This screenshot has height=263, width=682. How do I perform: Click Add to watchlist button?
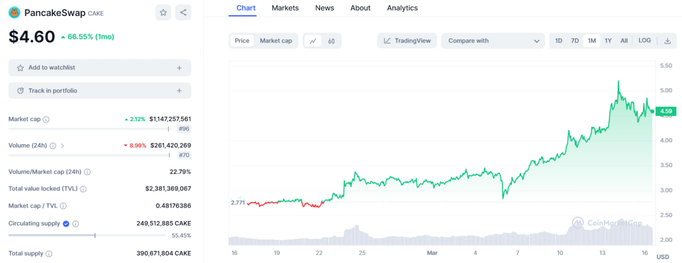pyautogui.click(x=100, y=68)
